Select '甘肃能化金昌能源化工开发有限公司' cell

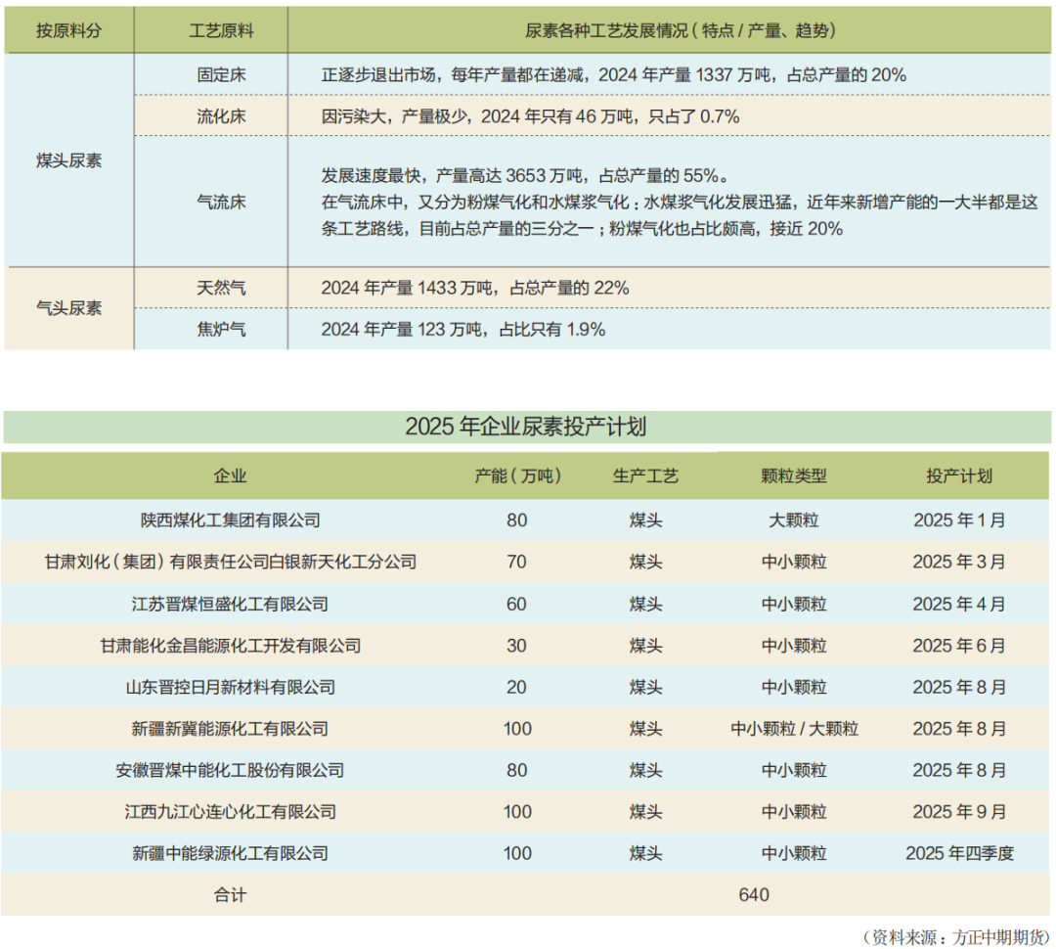231,646
